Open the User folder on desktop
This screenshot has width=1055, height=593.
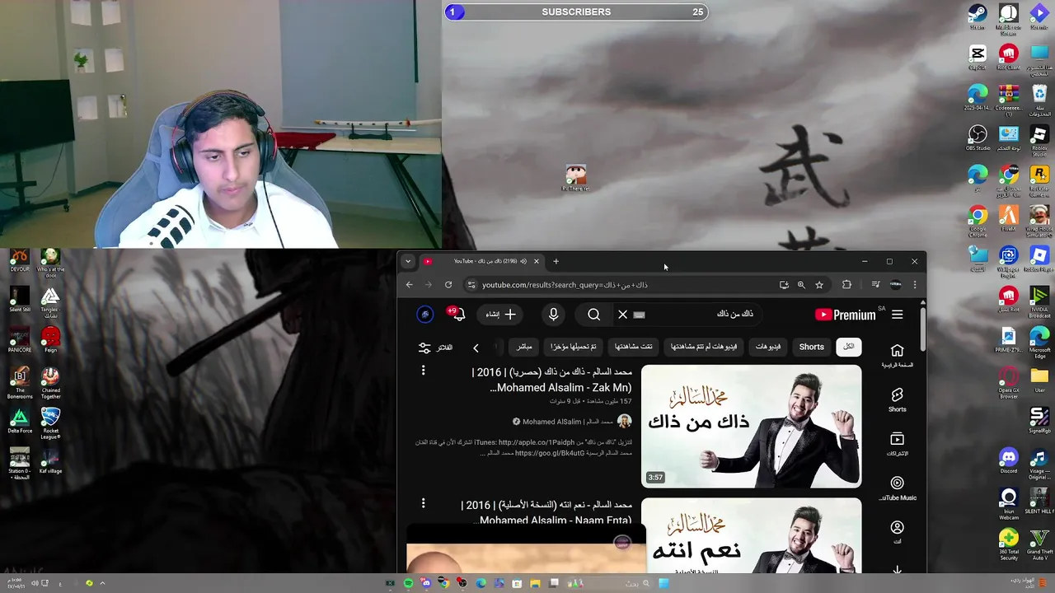point(1039,381)
